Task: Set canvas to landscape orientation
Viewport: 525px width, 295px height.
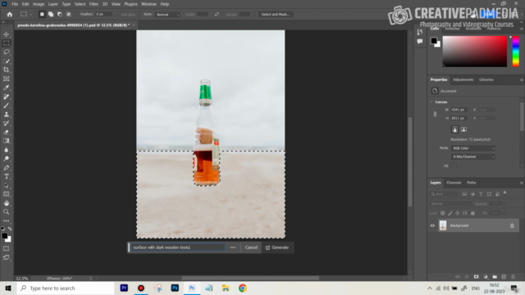Action: pyautogui.click(x=463, y=129)
